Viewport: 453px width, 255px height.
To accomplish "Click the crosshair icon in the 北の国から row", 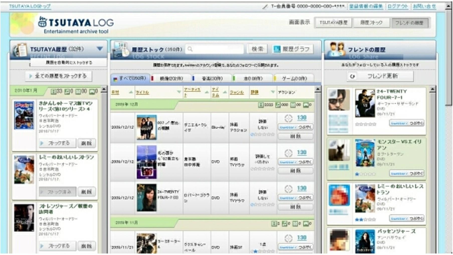I will click(x=288, y=153).
